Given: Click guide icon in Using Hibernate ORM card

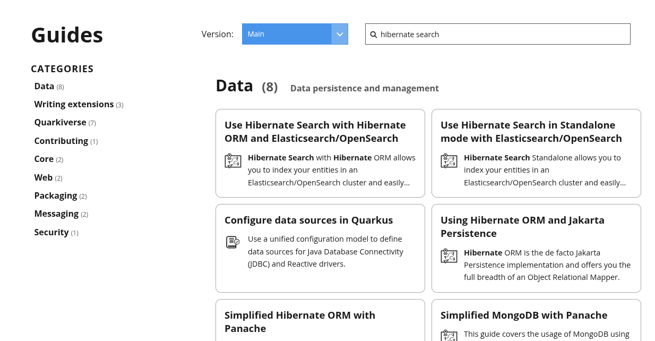Looking at the screenshot, I should pos(449,255).
